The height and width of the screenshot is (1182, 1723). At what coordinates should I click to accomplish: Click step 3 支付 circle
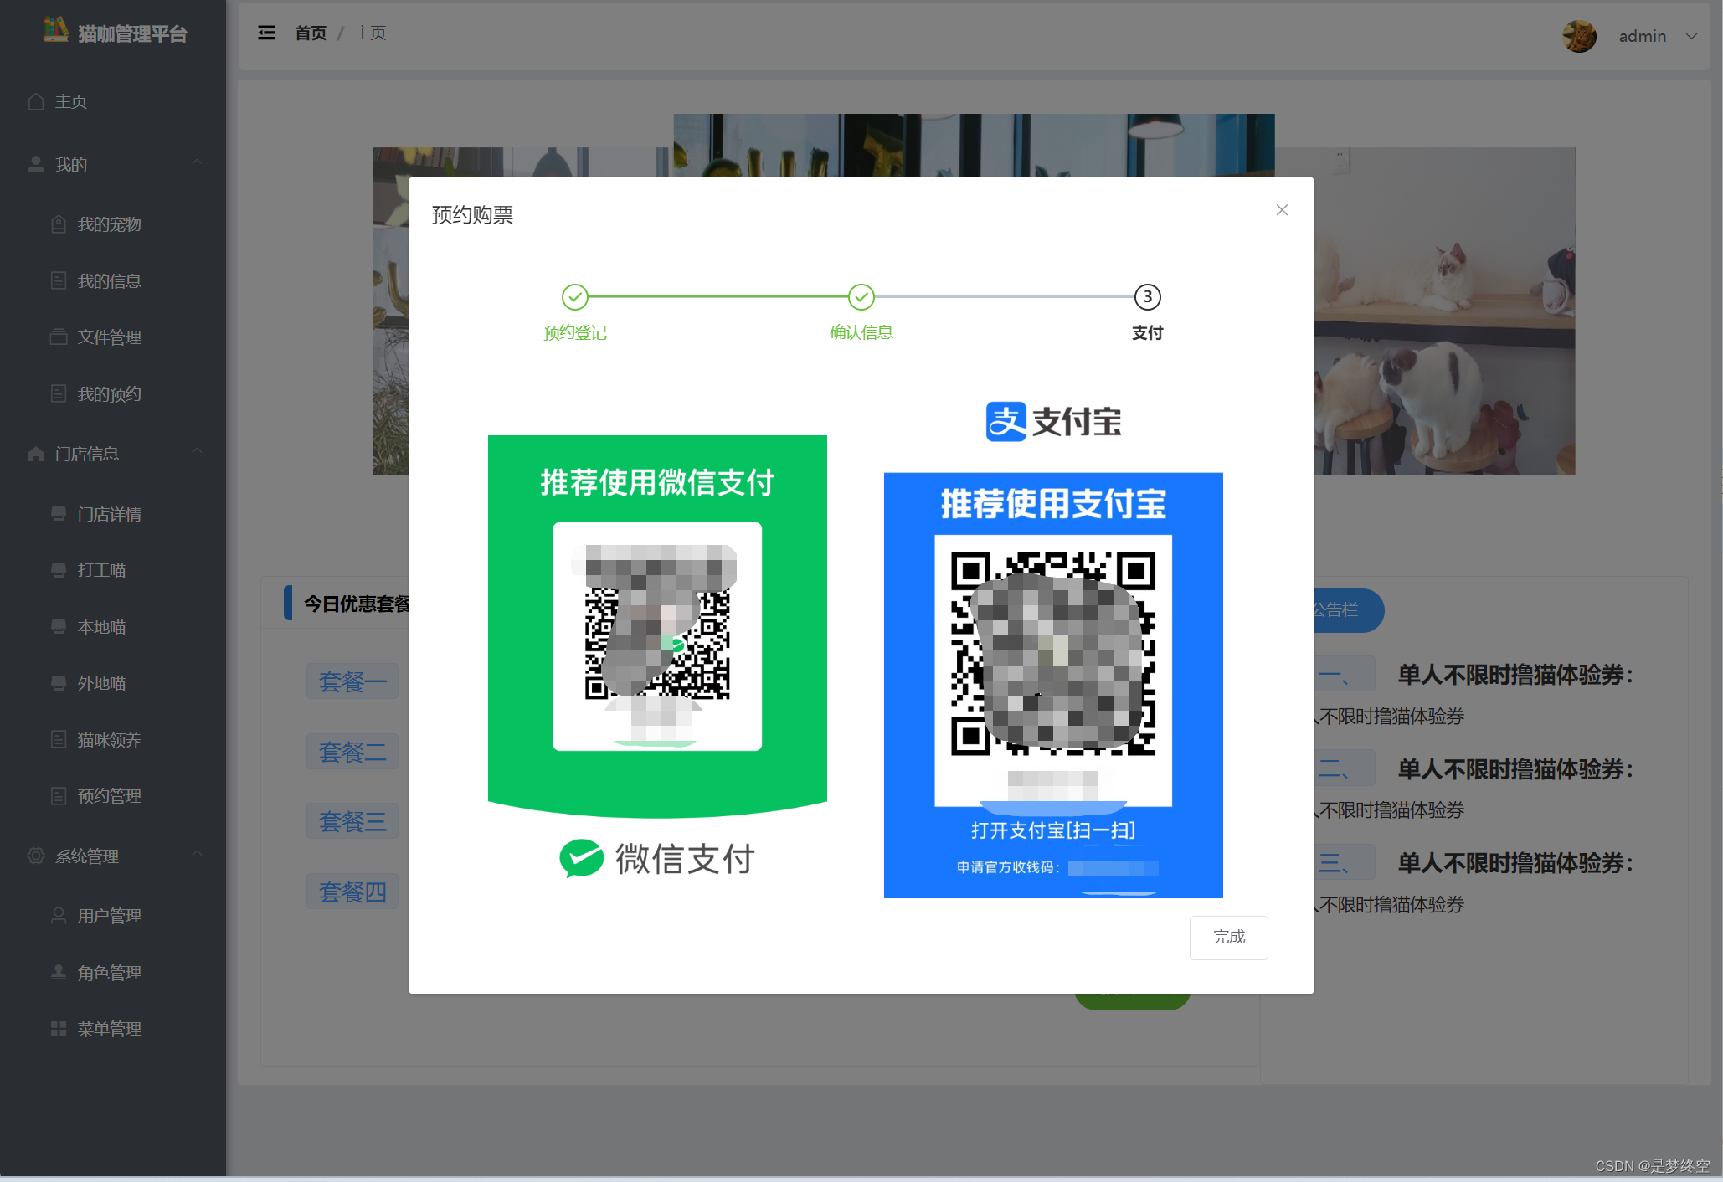1148,296
